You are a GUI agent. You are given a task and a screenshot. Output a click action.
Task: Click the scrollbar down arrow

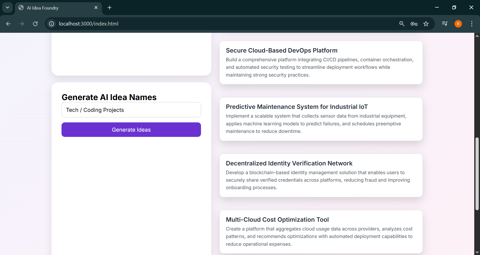(x=477, y=252)
